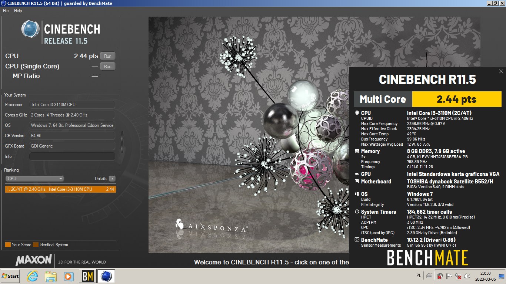Select the i3-3110M ranking entry
This screenshot has height=284, width=506.
pos(60,189)
